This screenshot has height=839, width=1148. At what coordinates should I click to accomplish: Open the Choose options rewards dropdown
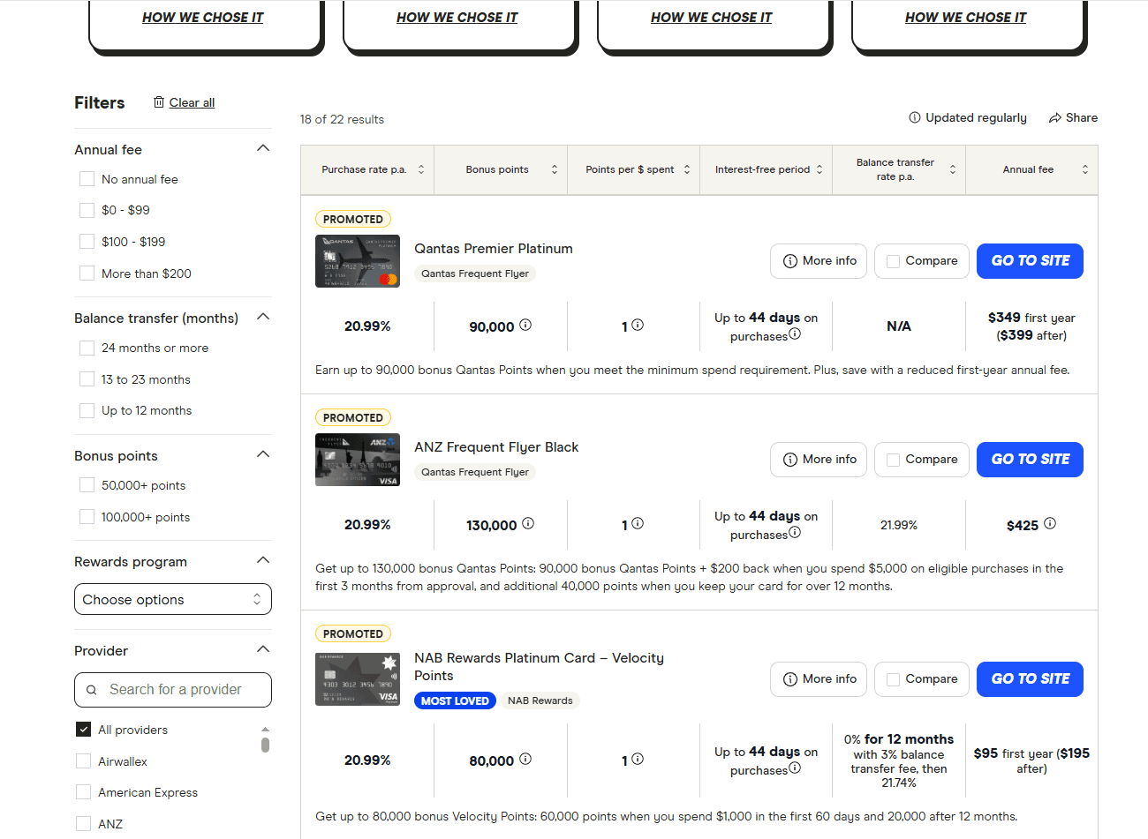(173, 599)
